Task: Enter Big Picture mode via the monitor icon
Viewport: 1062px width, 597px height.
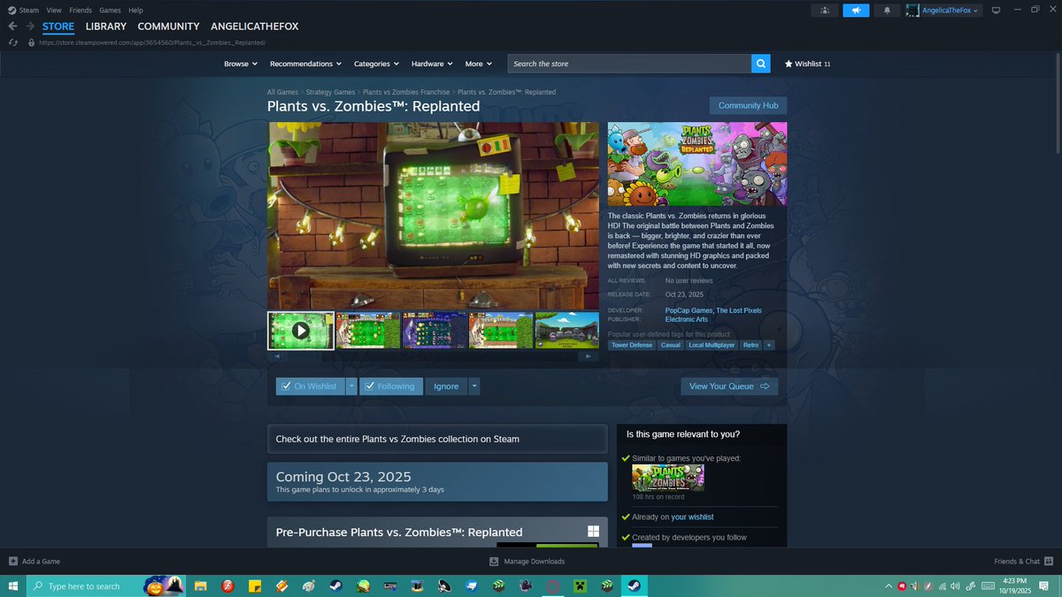Action: (996, 11)
